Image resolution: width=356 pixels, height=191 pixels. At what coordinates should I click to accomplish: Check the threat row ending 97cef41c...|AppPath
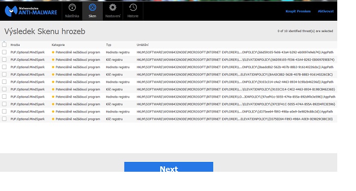coord(4,96)
